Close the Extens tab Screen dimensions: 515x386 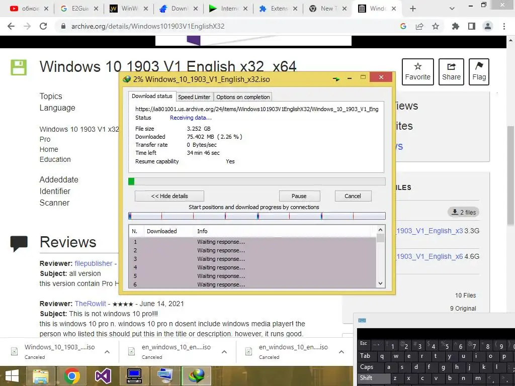point(295,9)
